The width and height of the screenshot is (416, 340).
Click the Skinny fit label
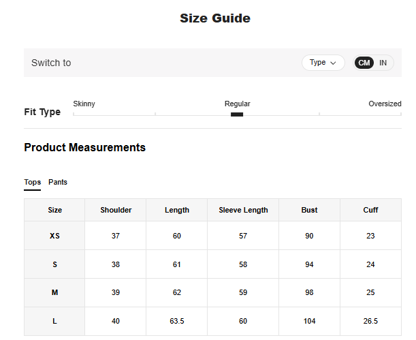(84, 104)
